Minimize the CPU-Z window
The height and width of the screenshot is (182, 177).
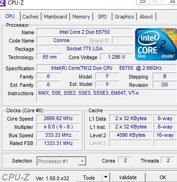[143, 2]
